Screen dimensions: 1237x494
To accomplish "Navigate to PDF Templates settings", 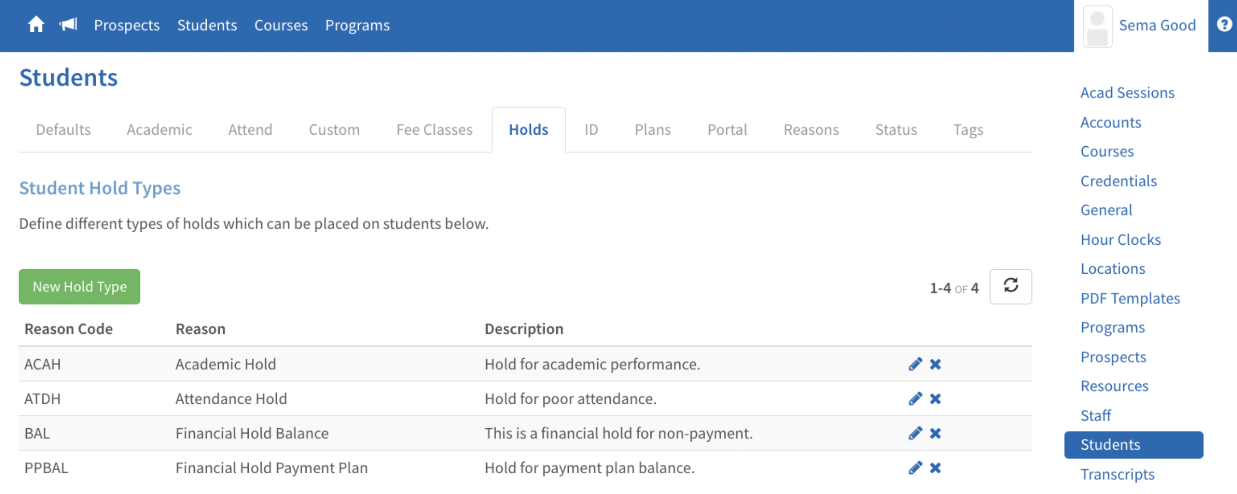I will click(1129, 299).
